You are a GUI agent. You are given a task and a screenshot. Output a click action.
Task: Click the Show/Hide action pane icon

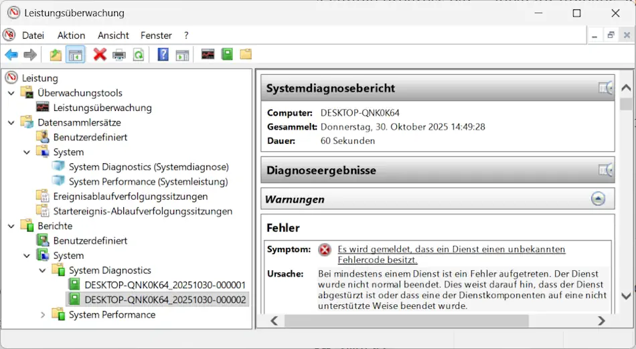point(183,55)
